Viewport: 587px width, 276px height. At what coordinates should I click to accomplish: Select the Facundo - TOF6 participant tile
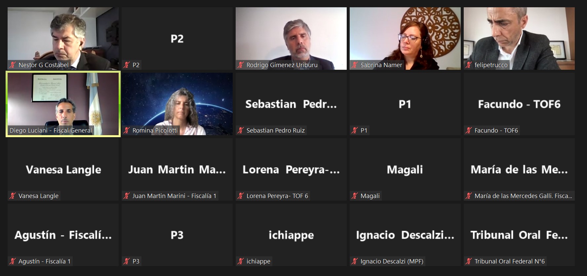pyautogui.click(x=519, y=104)
